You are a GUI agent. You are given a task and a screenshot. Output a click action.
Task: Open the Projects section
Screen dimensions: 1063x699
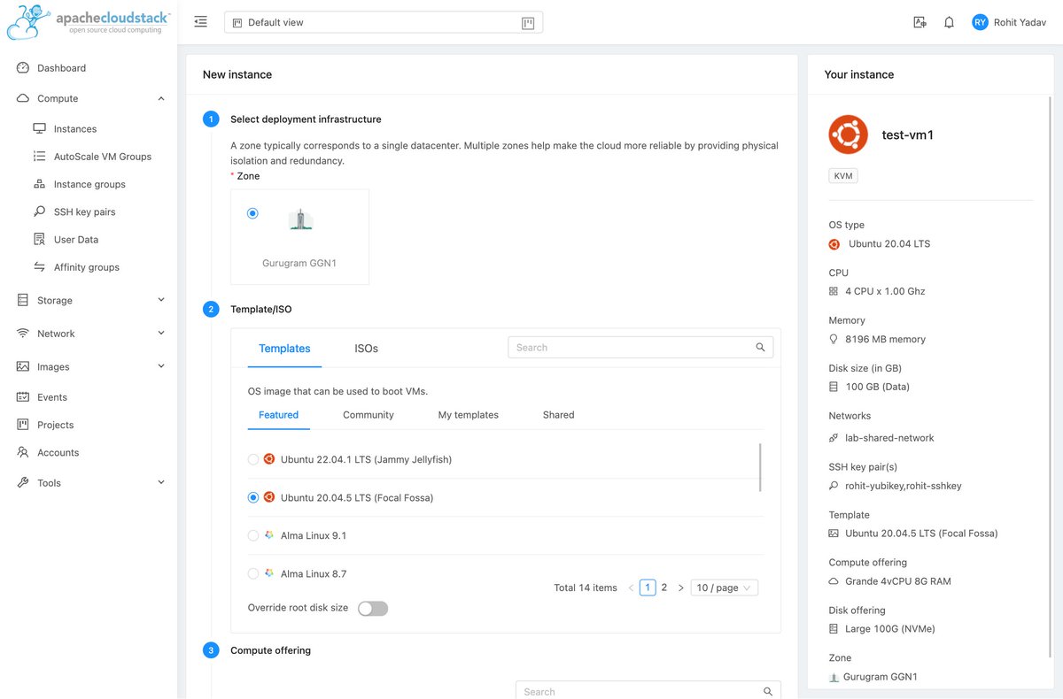[x=58, y=424]
